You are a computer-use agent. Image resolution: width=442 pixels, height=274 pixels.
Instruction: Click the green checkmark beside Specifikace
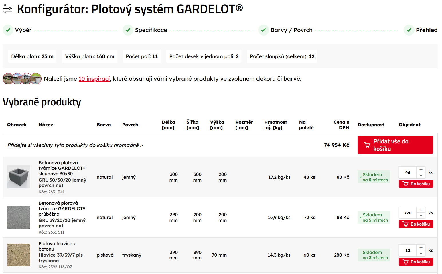coord(128,30)
